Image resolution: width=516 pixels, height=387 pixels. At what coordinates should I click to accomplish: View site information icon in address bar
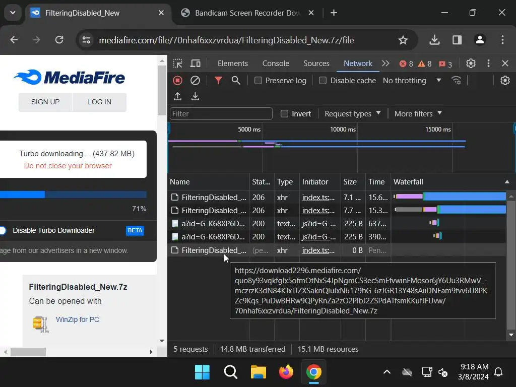[x=86, y=40]
